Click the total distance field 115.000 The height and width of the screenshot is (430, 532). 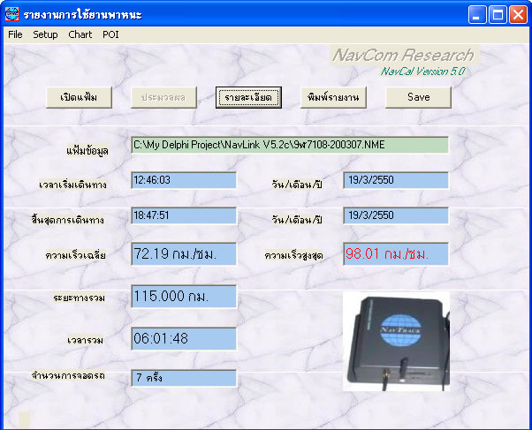click(184, 297)
